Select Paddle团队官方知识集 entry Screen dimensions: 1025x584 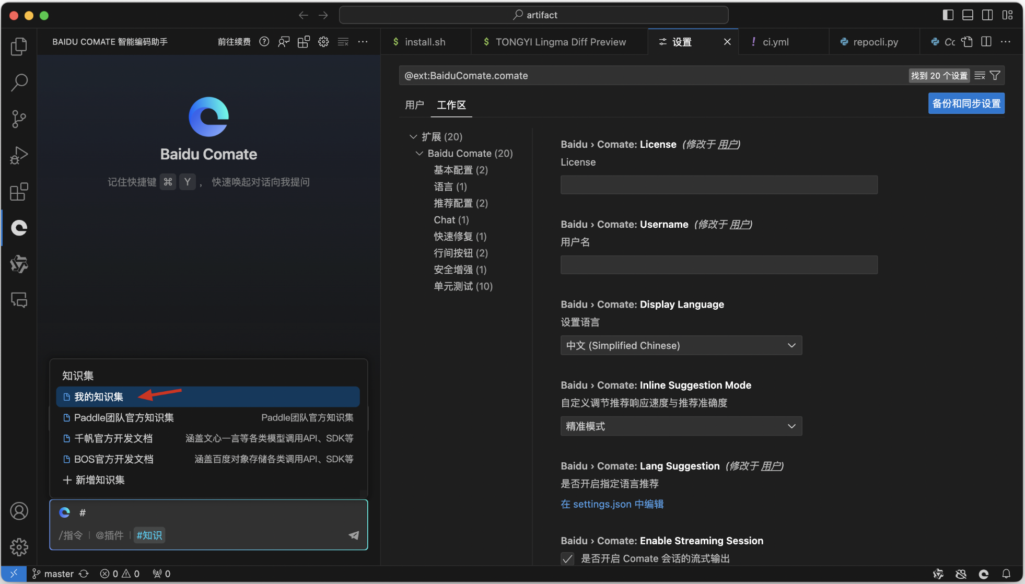(208, 417)
